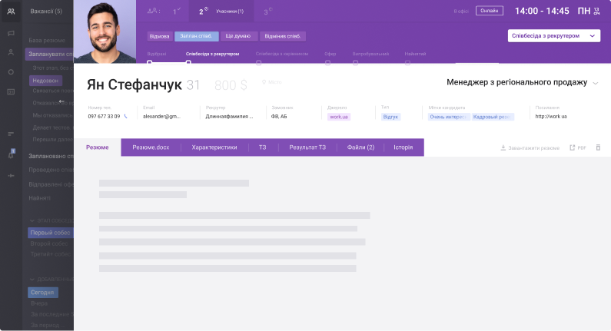
Task: Click phone number 097 677 33 09
Action: pos(104,116)
